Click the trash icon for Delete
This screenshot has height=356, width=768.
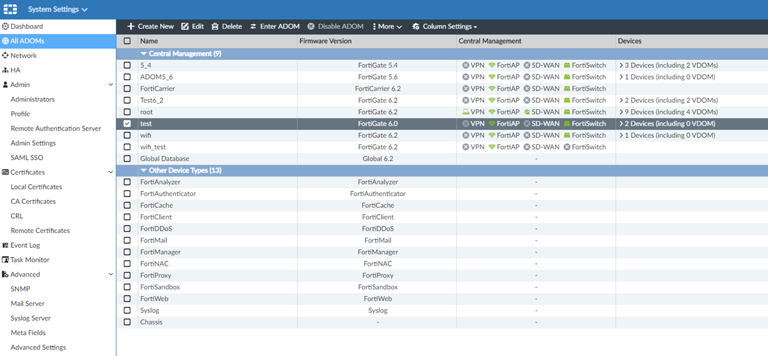[215, 27]
